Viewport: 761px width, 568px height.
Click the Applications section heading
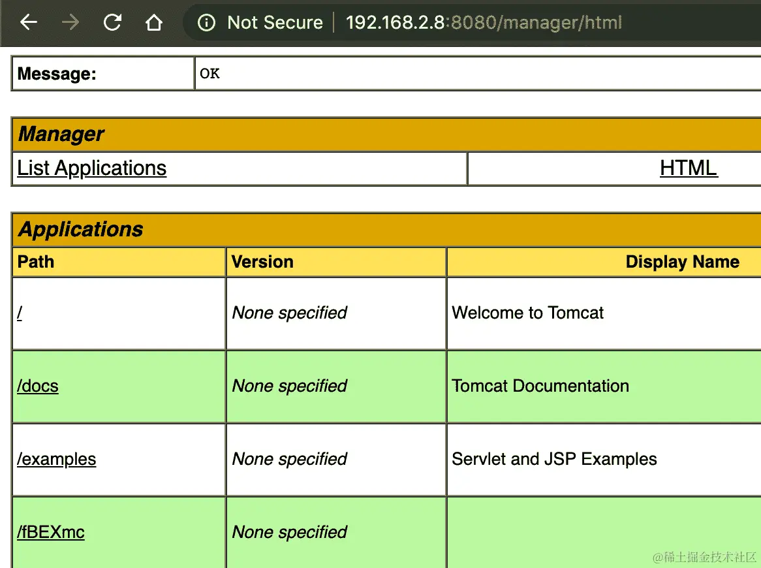[80, 229]
